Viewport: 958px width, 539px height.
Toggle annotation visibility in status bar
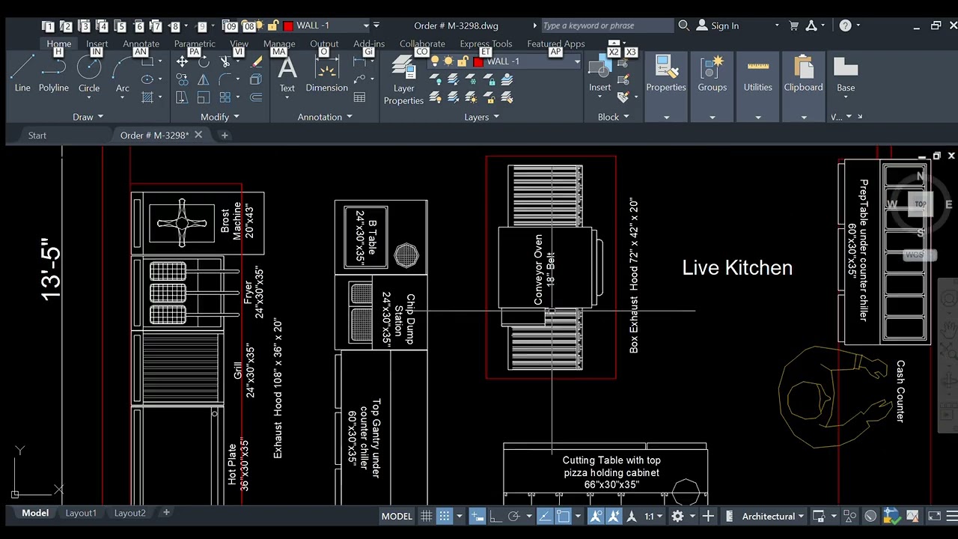click(x=596, y=516)
